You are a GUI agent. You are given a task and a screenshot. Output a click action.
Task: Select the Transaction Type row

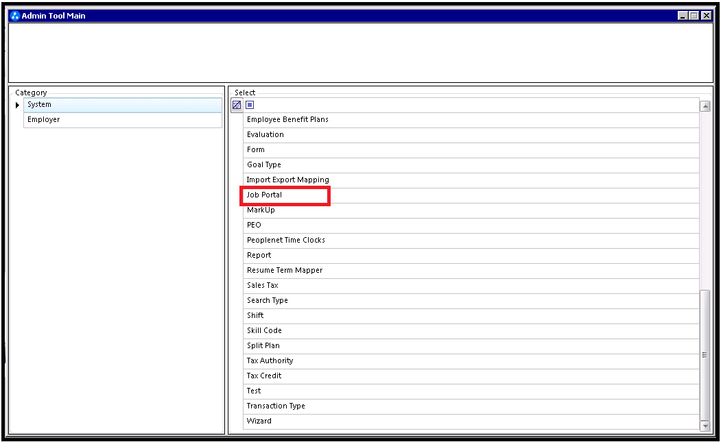pyautogui.click(x=276, y=406)
